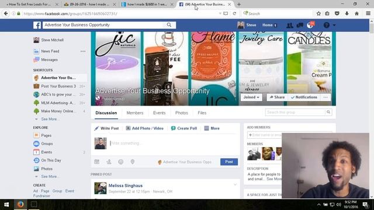This screenshot has width=374, height=210.
Task: Toggle group Notifications button
Action: click(304, 97)
